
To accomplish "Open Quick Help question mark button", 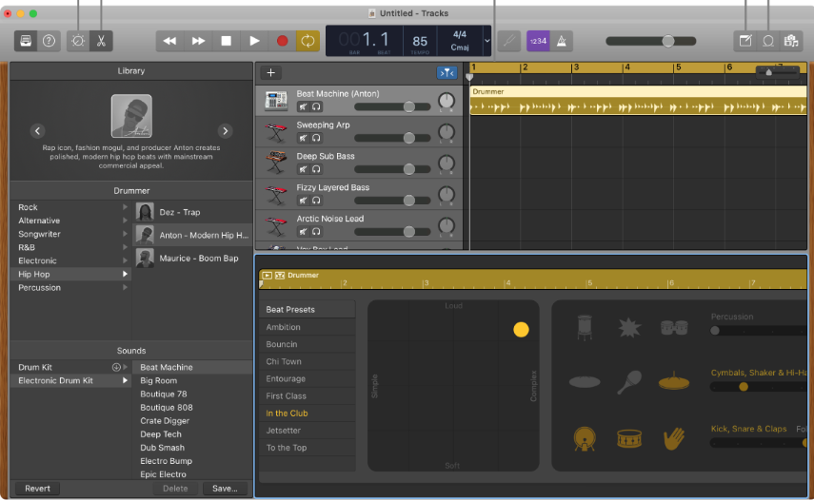I will tap(49, 41).
